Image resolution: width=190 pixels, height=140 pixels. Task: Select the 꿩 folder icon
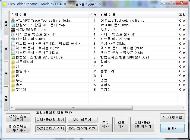[x=13, y=66]
